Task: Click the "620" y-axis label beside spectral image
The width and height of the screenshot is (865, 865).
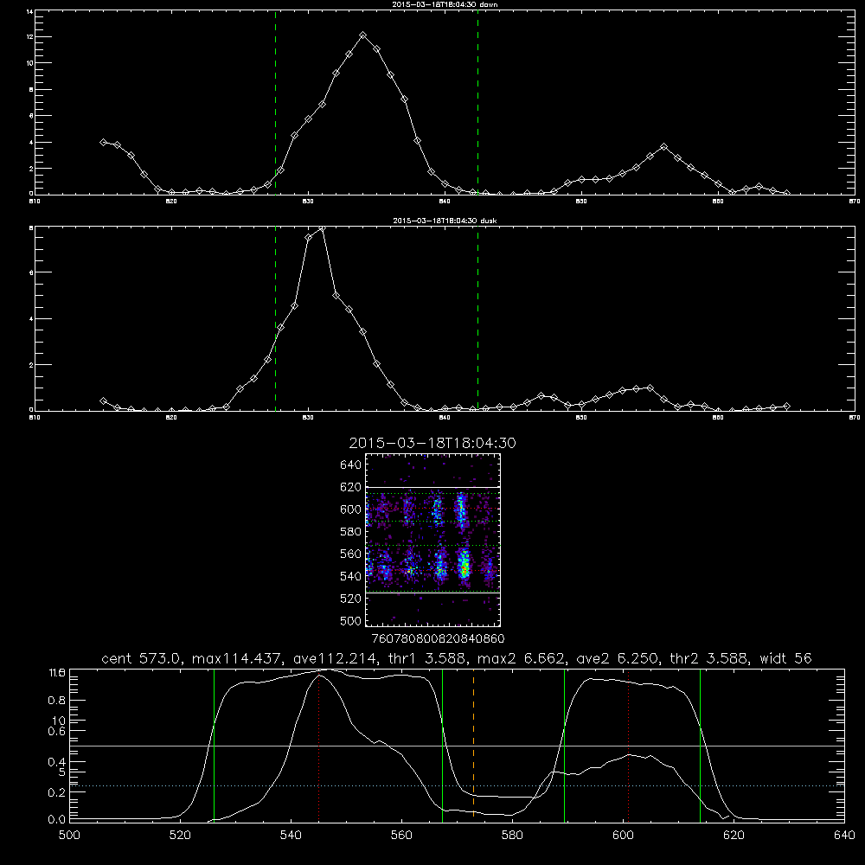Action: (351, 487)
